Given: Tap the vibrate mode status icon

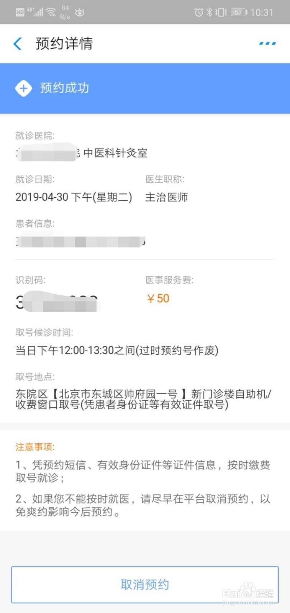Looking at the screenshot, I should tap(221, 12).
